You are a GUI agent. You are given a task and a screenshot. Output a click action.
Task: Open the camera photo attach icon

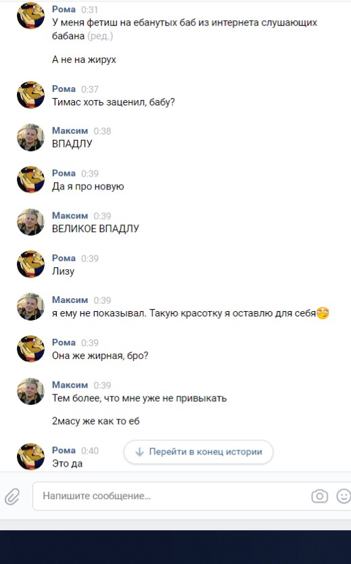tap(319, 496)
